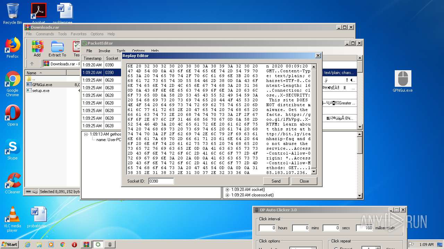Open the Acrobat desktop shortcut
Viewport: 444px width, 249px height.
click(x=39, y=14)
